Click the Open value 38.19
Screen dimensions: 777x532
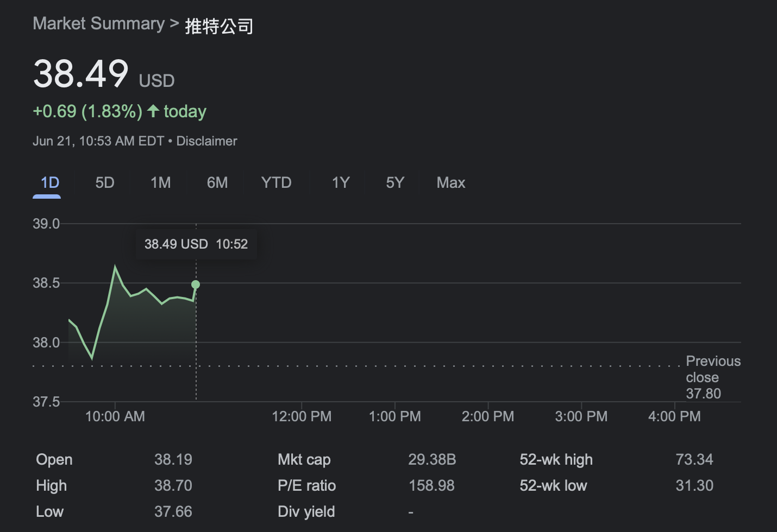pyautogui.click(x=173, y=459)
